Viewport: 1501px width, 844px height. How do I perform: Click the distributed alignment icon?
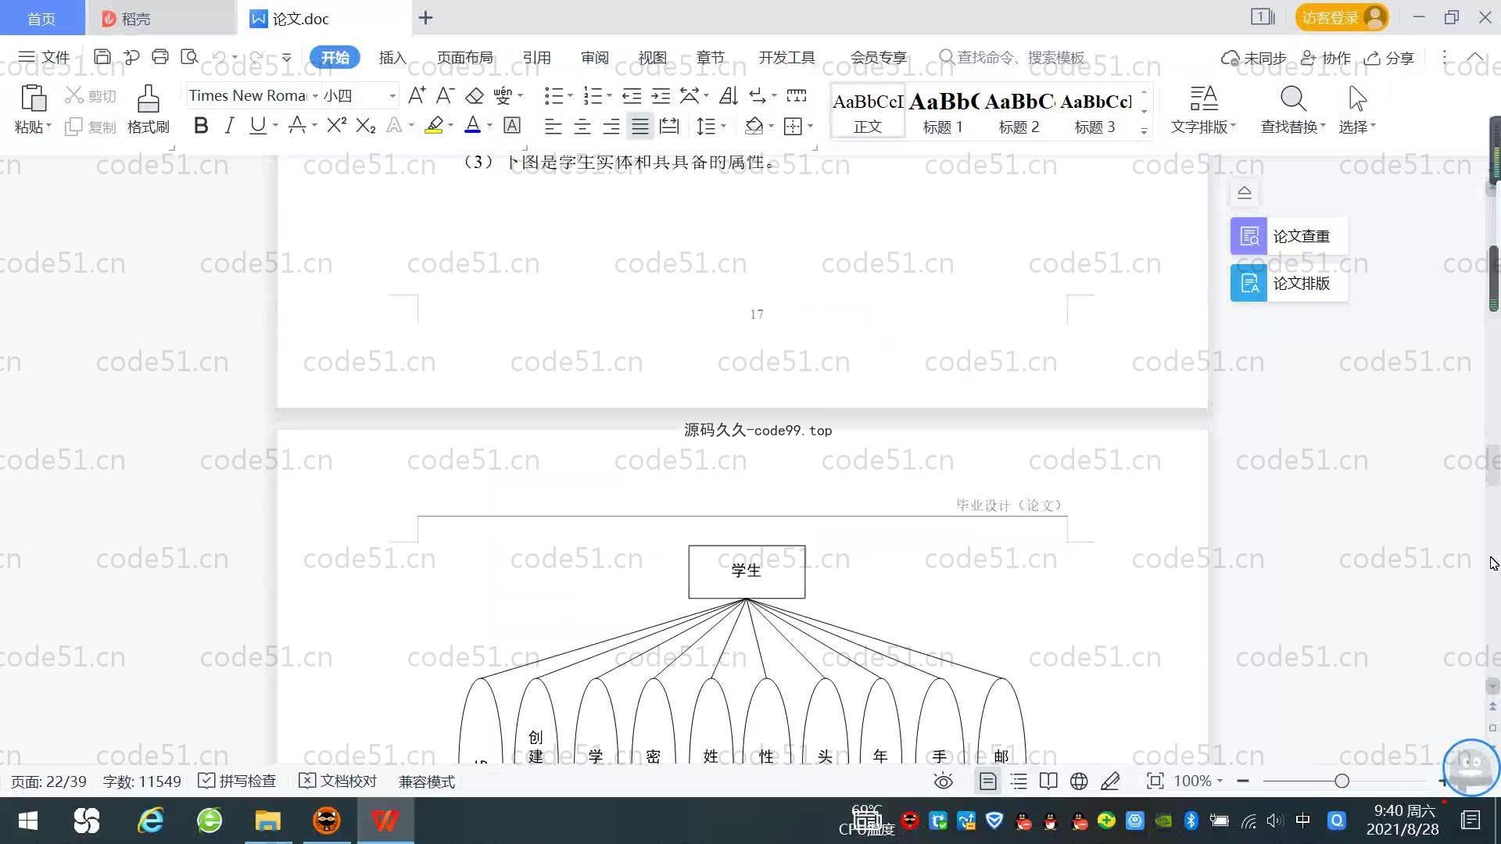[669, 126]
